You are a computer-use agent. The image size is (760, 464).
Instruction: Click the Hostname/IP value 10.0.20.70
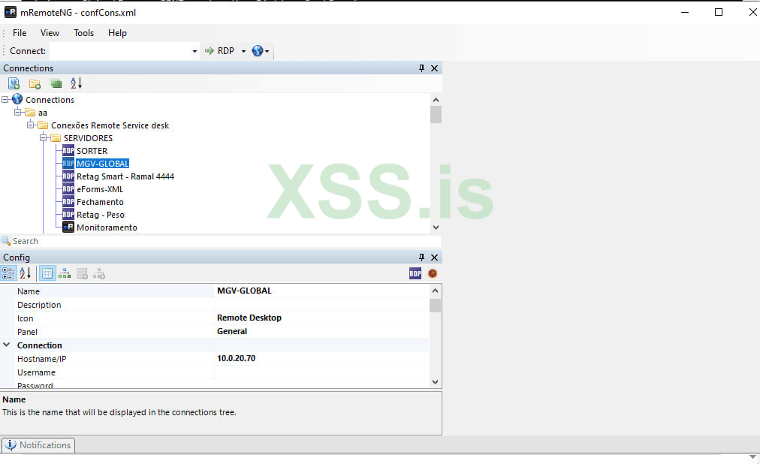(236, 358)
